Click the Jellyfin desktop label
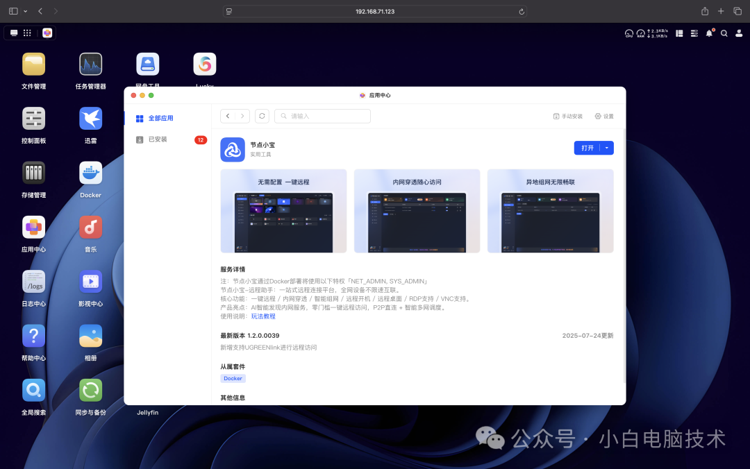This screenshot has height=469, width=750. click(147, 413)
